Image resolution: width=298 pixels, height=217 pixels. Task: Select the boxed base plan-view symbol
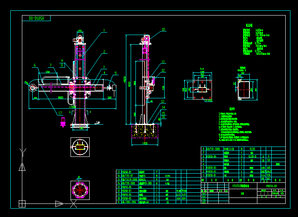click(x=80, y=147)
